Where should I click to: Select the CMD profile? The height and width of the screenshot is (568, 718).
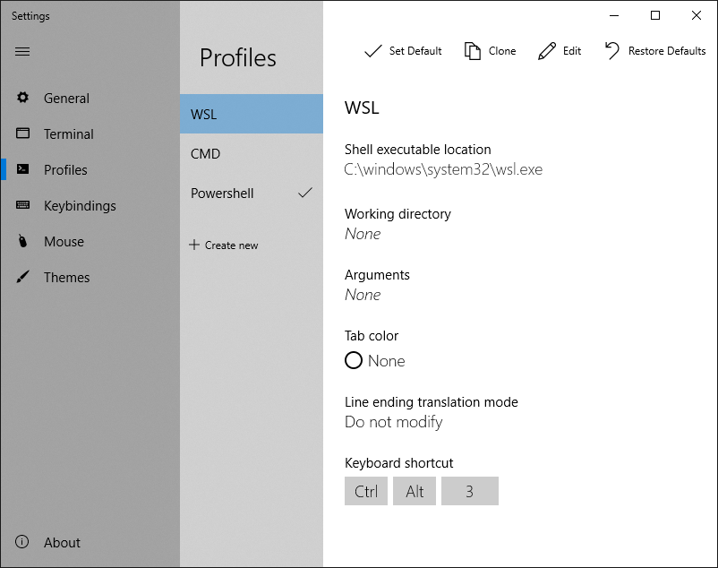click(252, 154)
